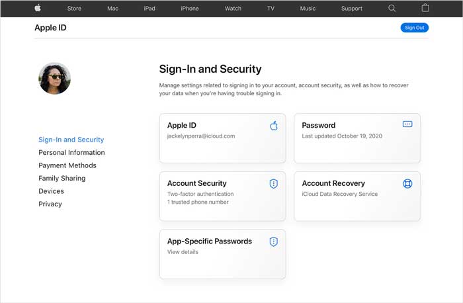
Task: Open the search magnifier icon
Action: [392, 8]
